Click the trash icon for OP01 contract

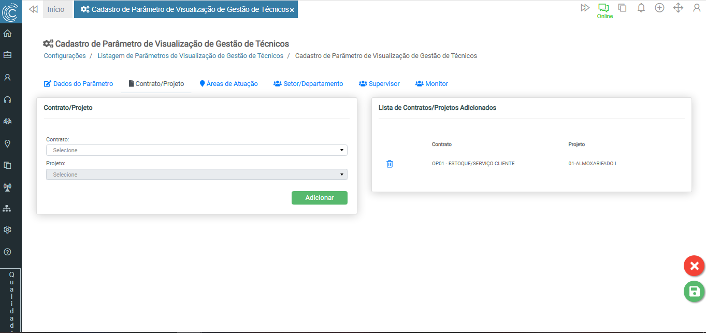(390, 164)
